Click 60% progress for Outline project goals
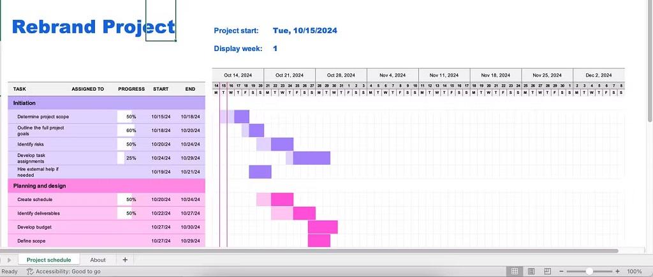653x277 pixels. [131, 130]
